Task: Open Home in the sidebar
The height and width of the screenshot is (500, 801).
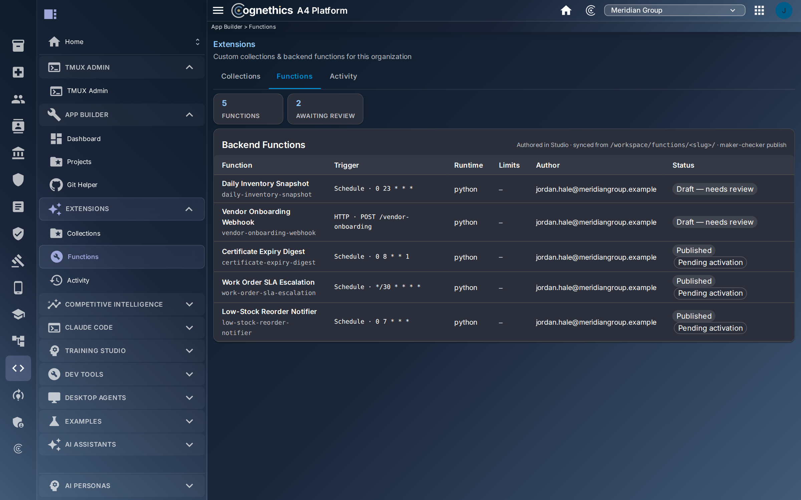Action: pos(121,42)
